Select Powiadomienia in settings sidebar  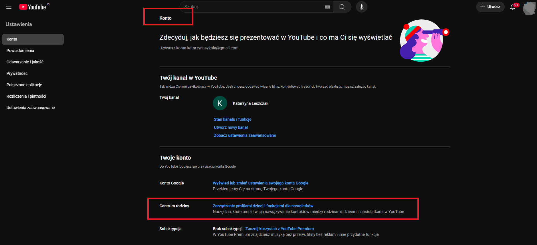[20, 51]
